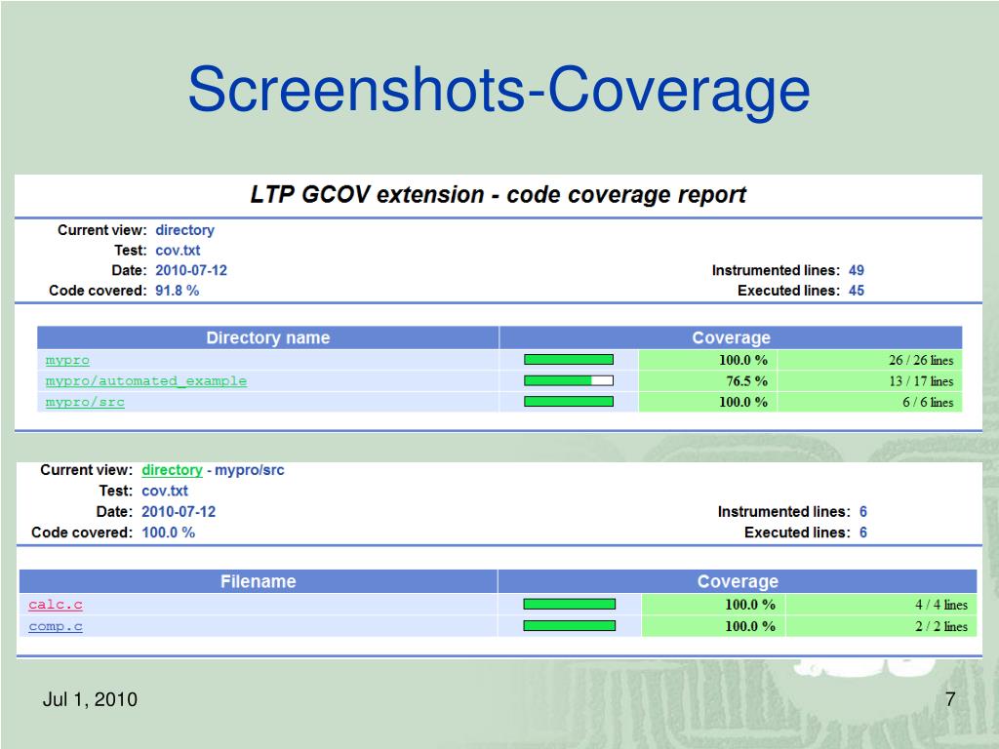Click the coverage bar for mypro/automated_example

569,381
